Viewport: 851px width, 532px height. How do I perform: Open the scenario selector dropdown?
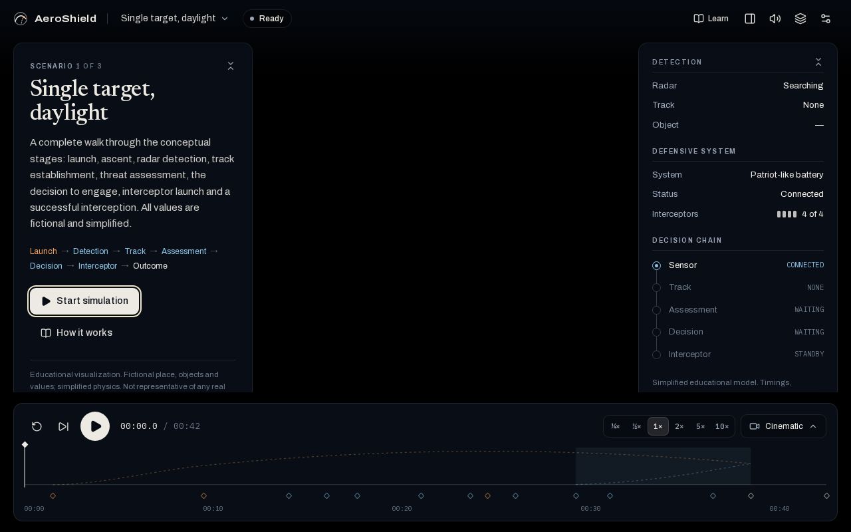tap(175, 19)
